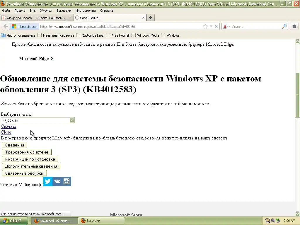Click scrollbar down arrow

tap(298, 214)
